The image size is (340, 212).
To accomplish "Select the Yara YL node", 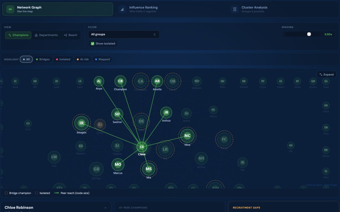I will click(x=326, y=171).
